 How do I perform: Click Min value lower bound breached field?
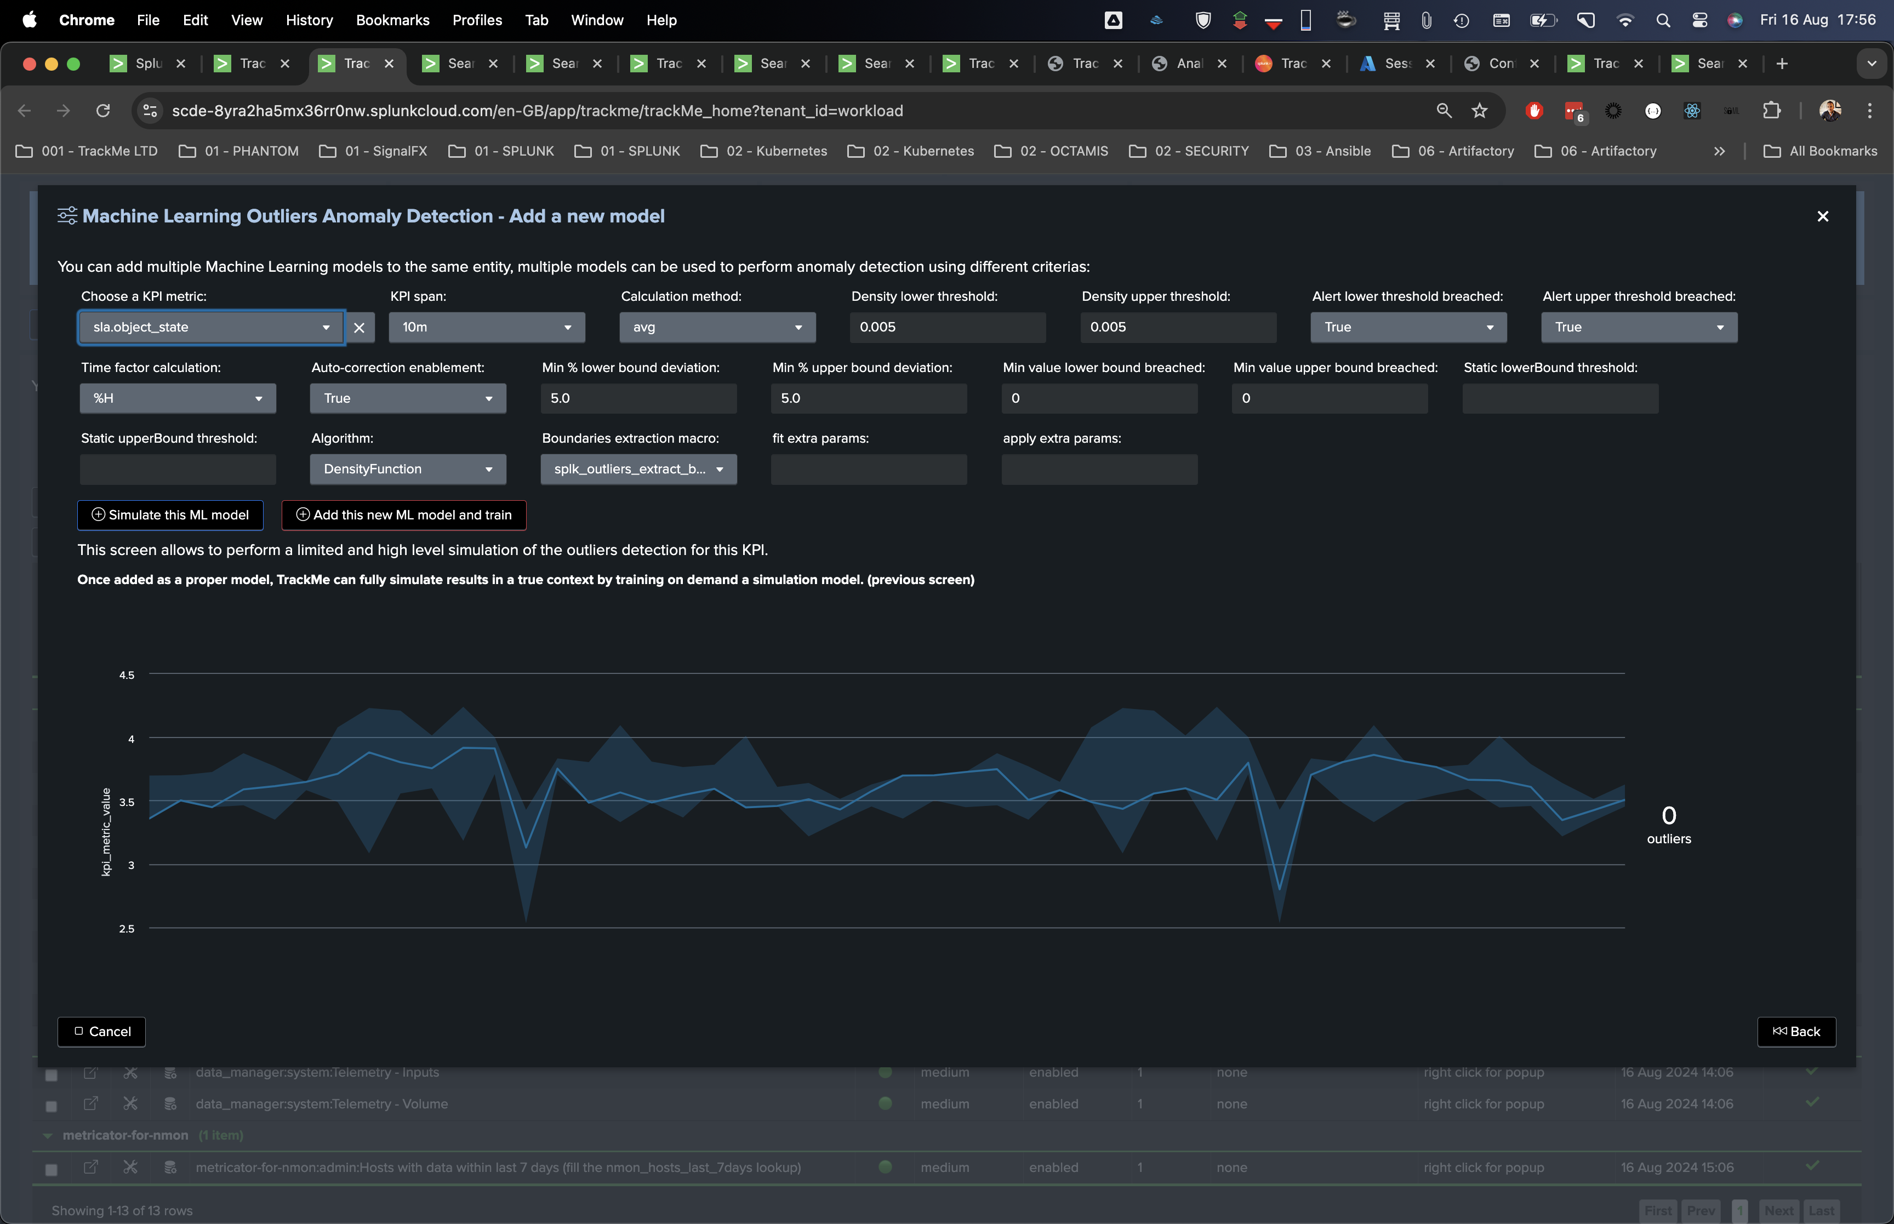(x=1099, y=398)
